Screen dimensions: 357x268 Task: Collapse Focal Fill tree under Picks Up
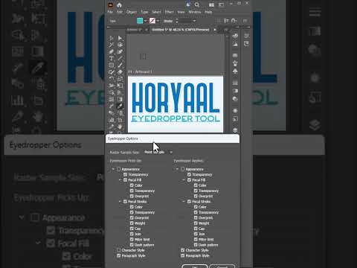pos(120,180)
